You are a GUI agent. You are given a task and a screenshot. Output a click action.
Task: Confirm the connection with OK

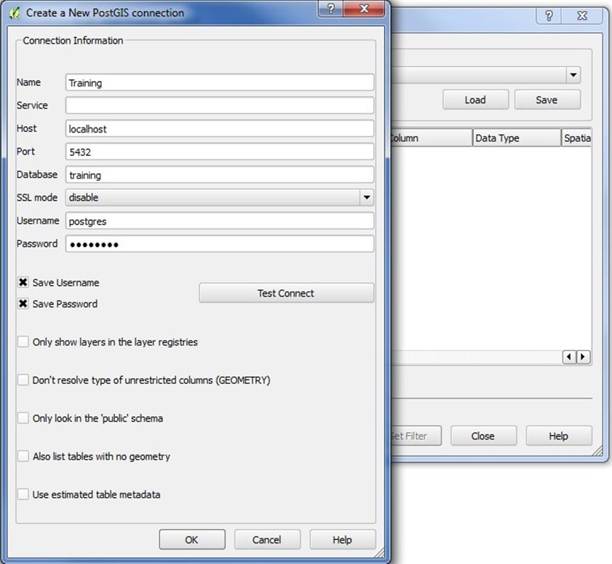click(191, 539)
